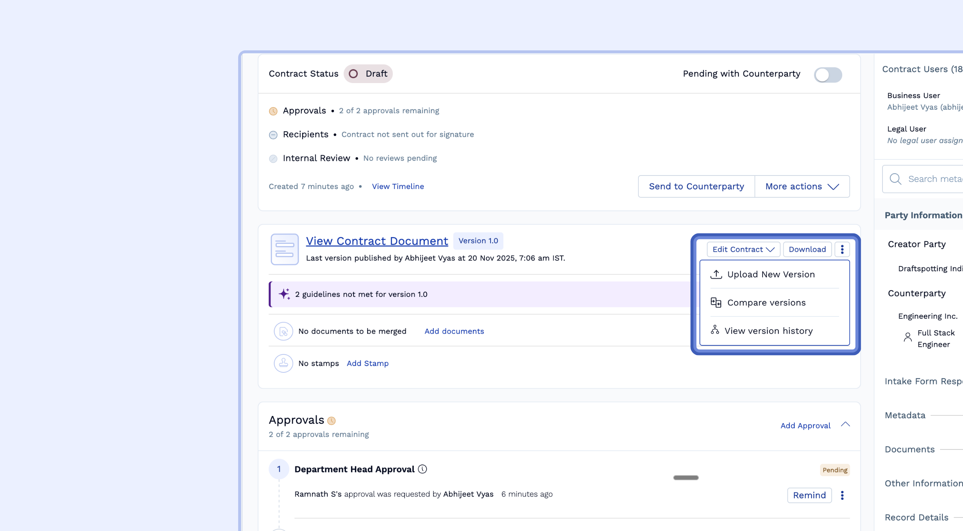Click the contract document page icon
963x531 pixels.
284,250
